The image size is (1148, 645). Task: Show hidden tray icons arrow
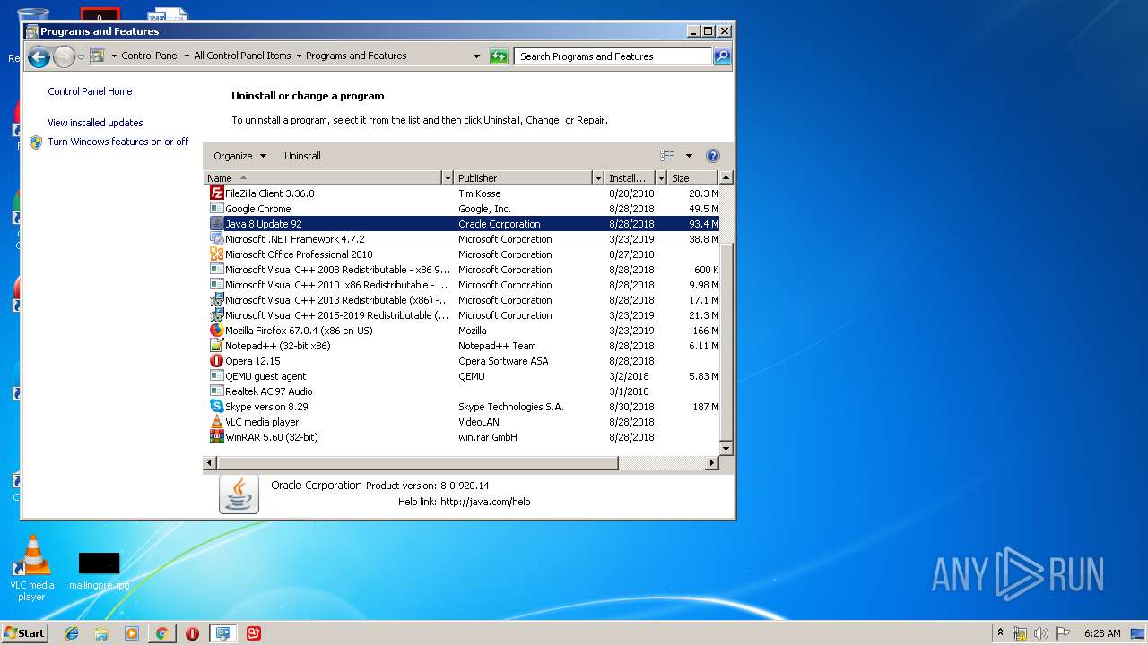coord(1001,633)
